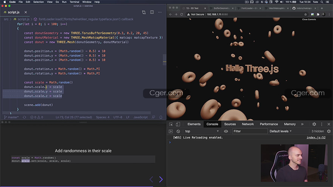
Task: Click Chrome address bar URL
Action: click(x=218, y=14)
